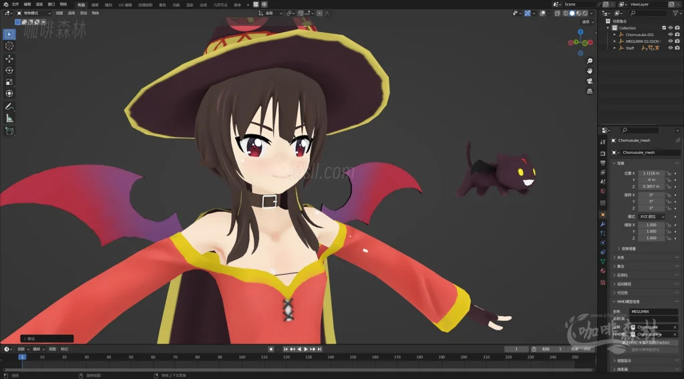Expand Chomusuke.001 tree item

click(x=615, y=35)
